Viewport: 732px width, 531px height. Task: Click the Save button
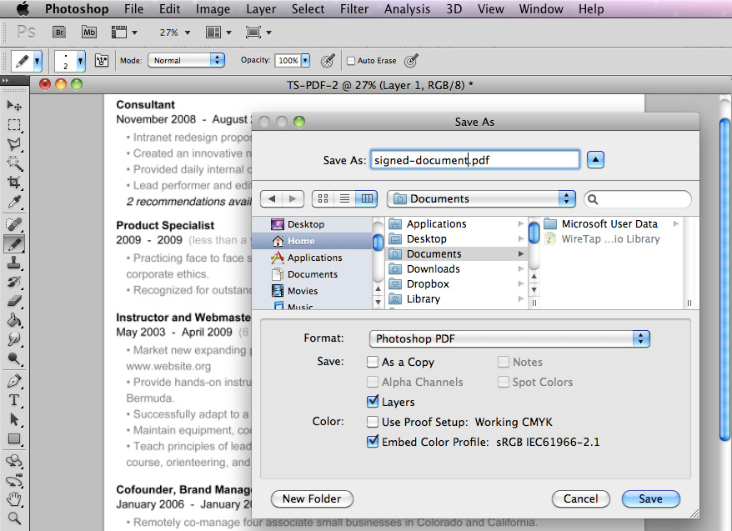click(x=650, y=498)
